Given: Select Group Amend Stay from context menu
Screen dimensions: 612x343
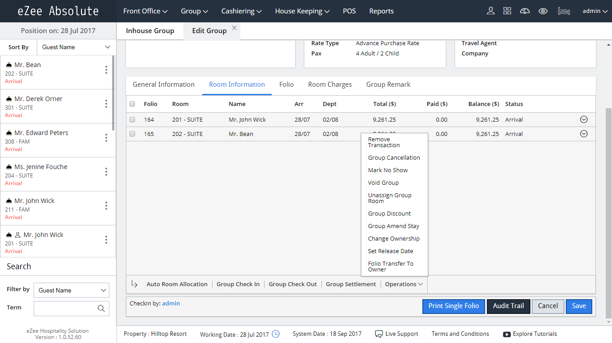Looking at the screenshot, I should (393, 226).
